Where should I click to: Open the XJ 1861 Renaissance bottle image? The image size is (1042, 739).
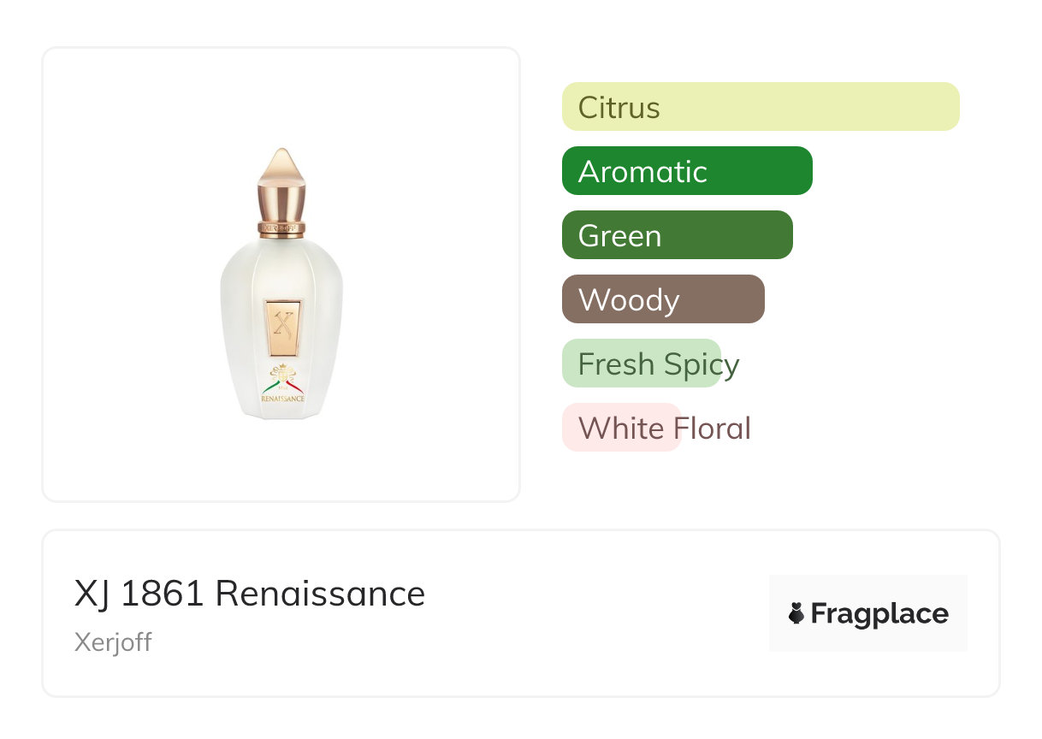(x=281, y=283)
